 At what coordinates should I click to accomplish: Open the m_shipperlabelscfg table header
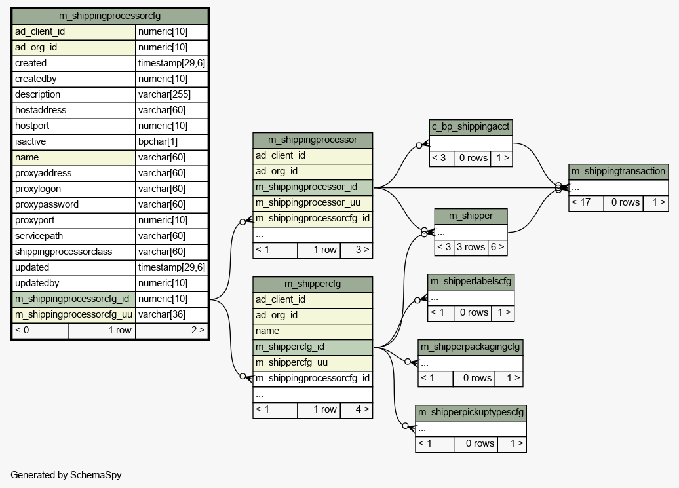coord(471,282)
